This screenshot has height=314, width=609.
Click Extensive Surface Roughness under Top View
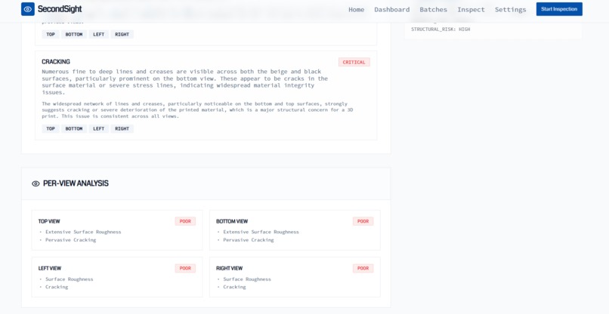[83, 232]
